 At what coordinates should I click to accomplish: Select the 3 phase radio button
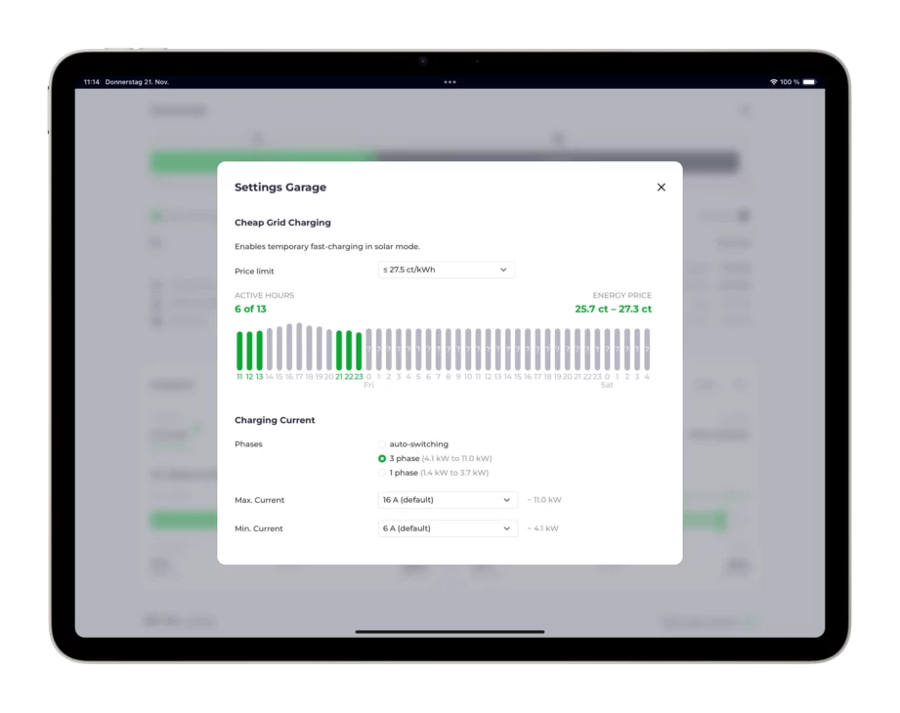pyautogui.click(x=382, y=458)
